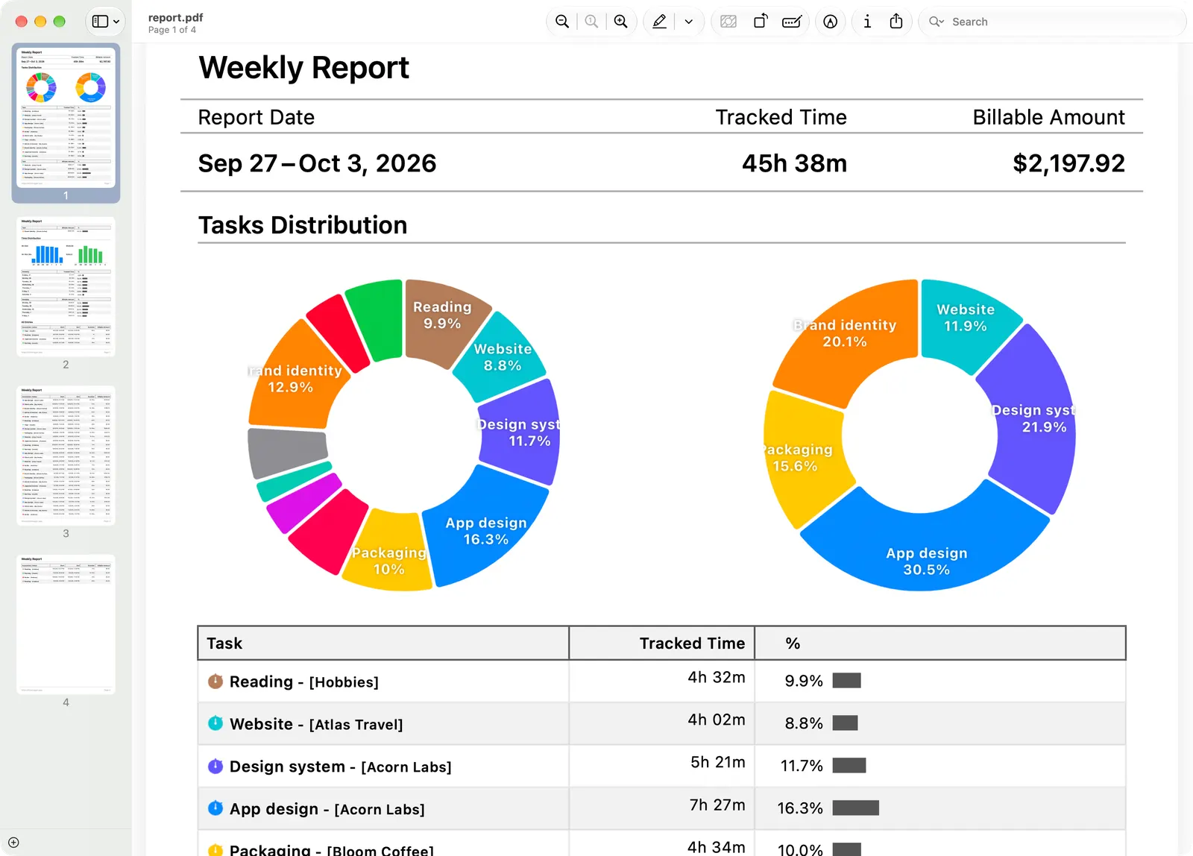Show the Markup toolbar
This screenshot has width=1193, height=856.
831,22
